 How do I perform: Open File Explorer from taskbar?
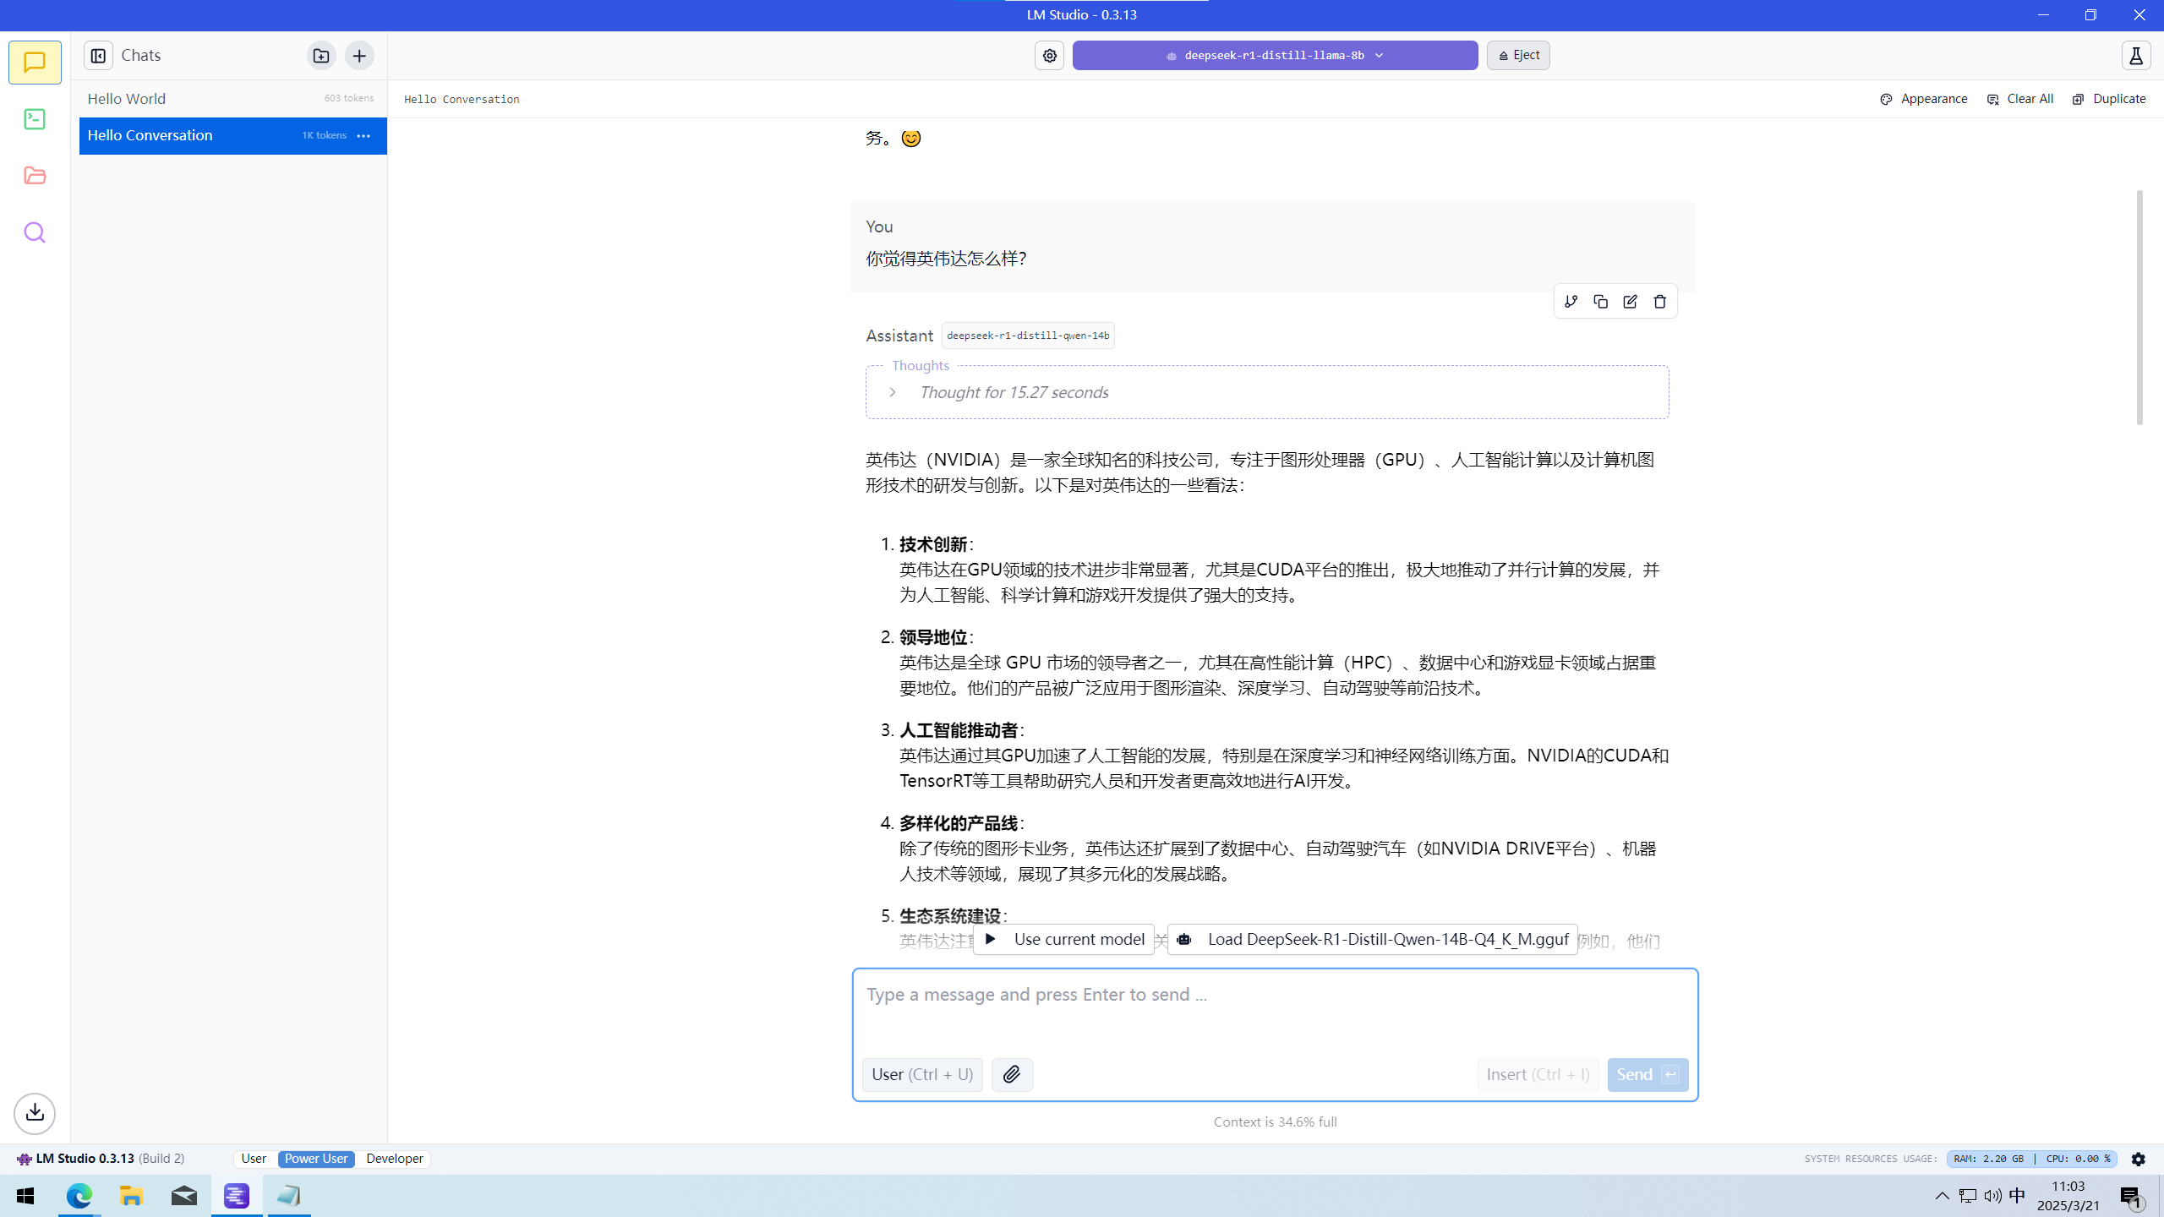tap(131, 1196)
